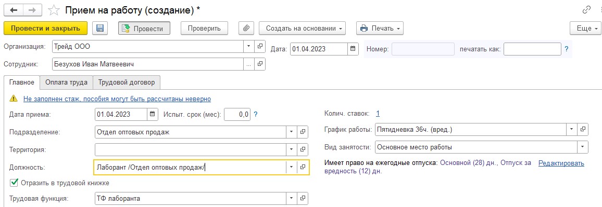Click Не заполнен стаж warning link

pyautogui.click(x=117, y=99)
